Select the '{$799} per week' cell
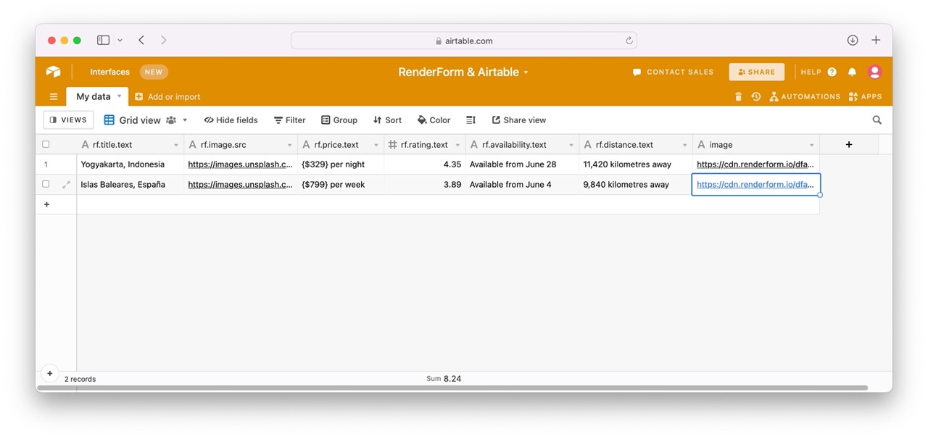The height and width of the screenshot is (439, 928). click(341, 185)
